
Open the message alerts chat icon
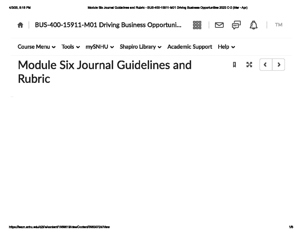[236, 25]
